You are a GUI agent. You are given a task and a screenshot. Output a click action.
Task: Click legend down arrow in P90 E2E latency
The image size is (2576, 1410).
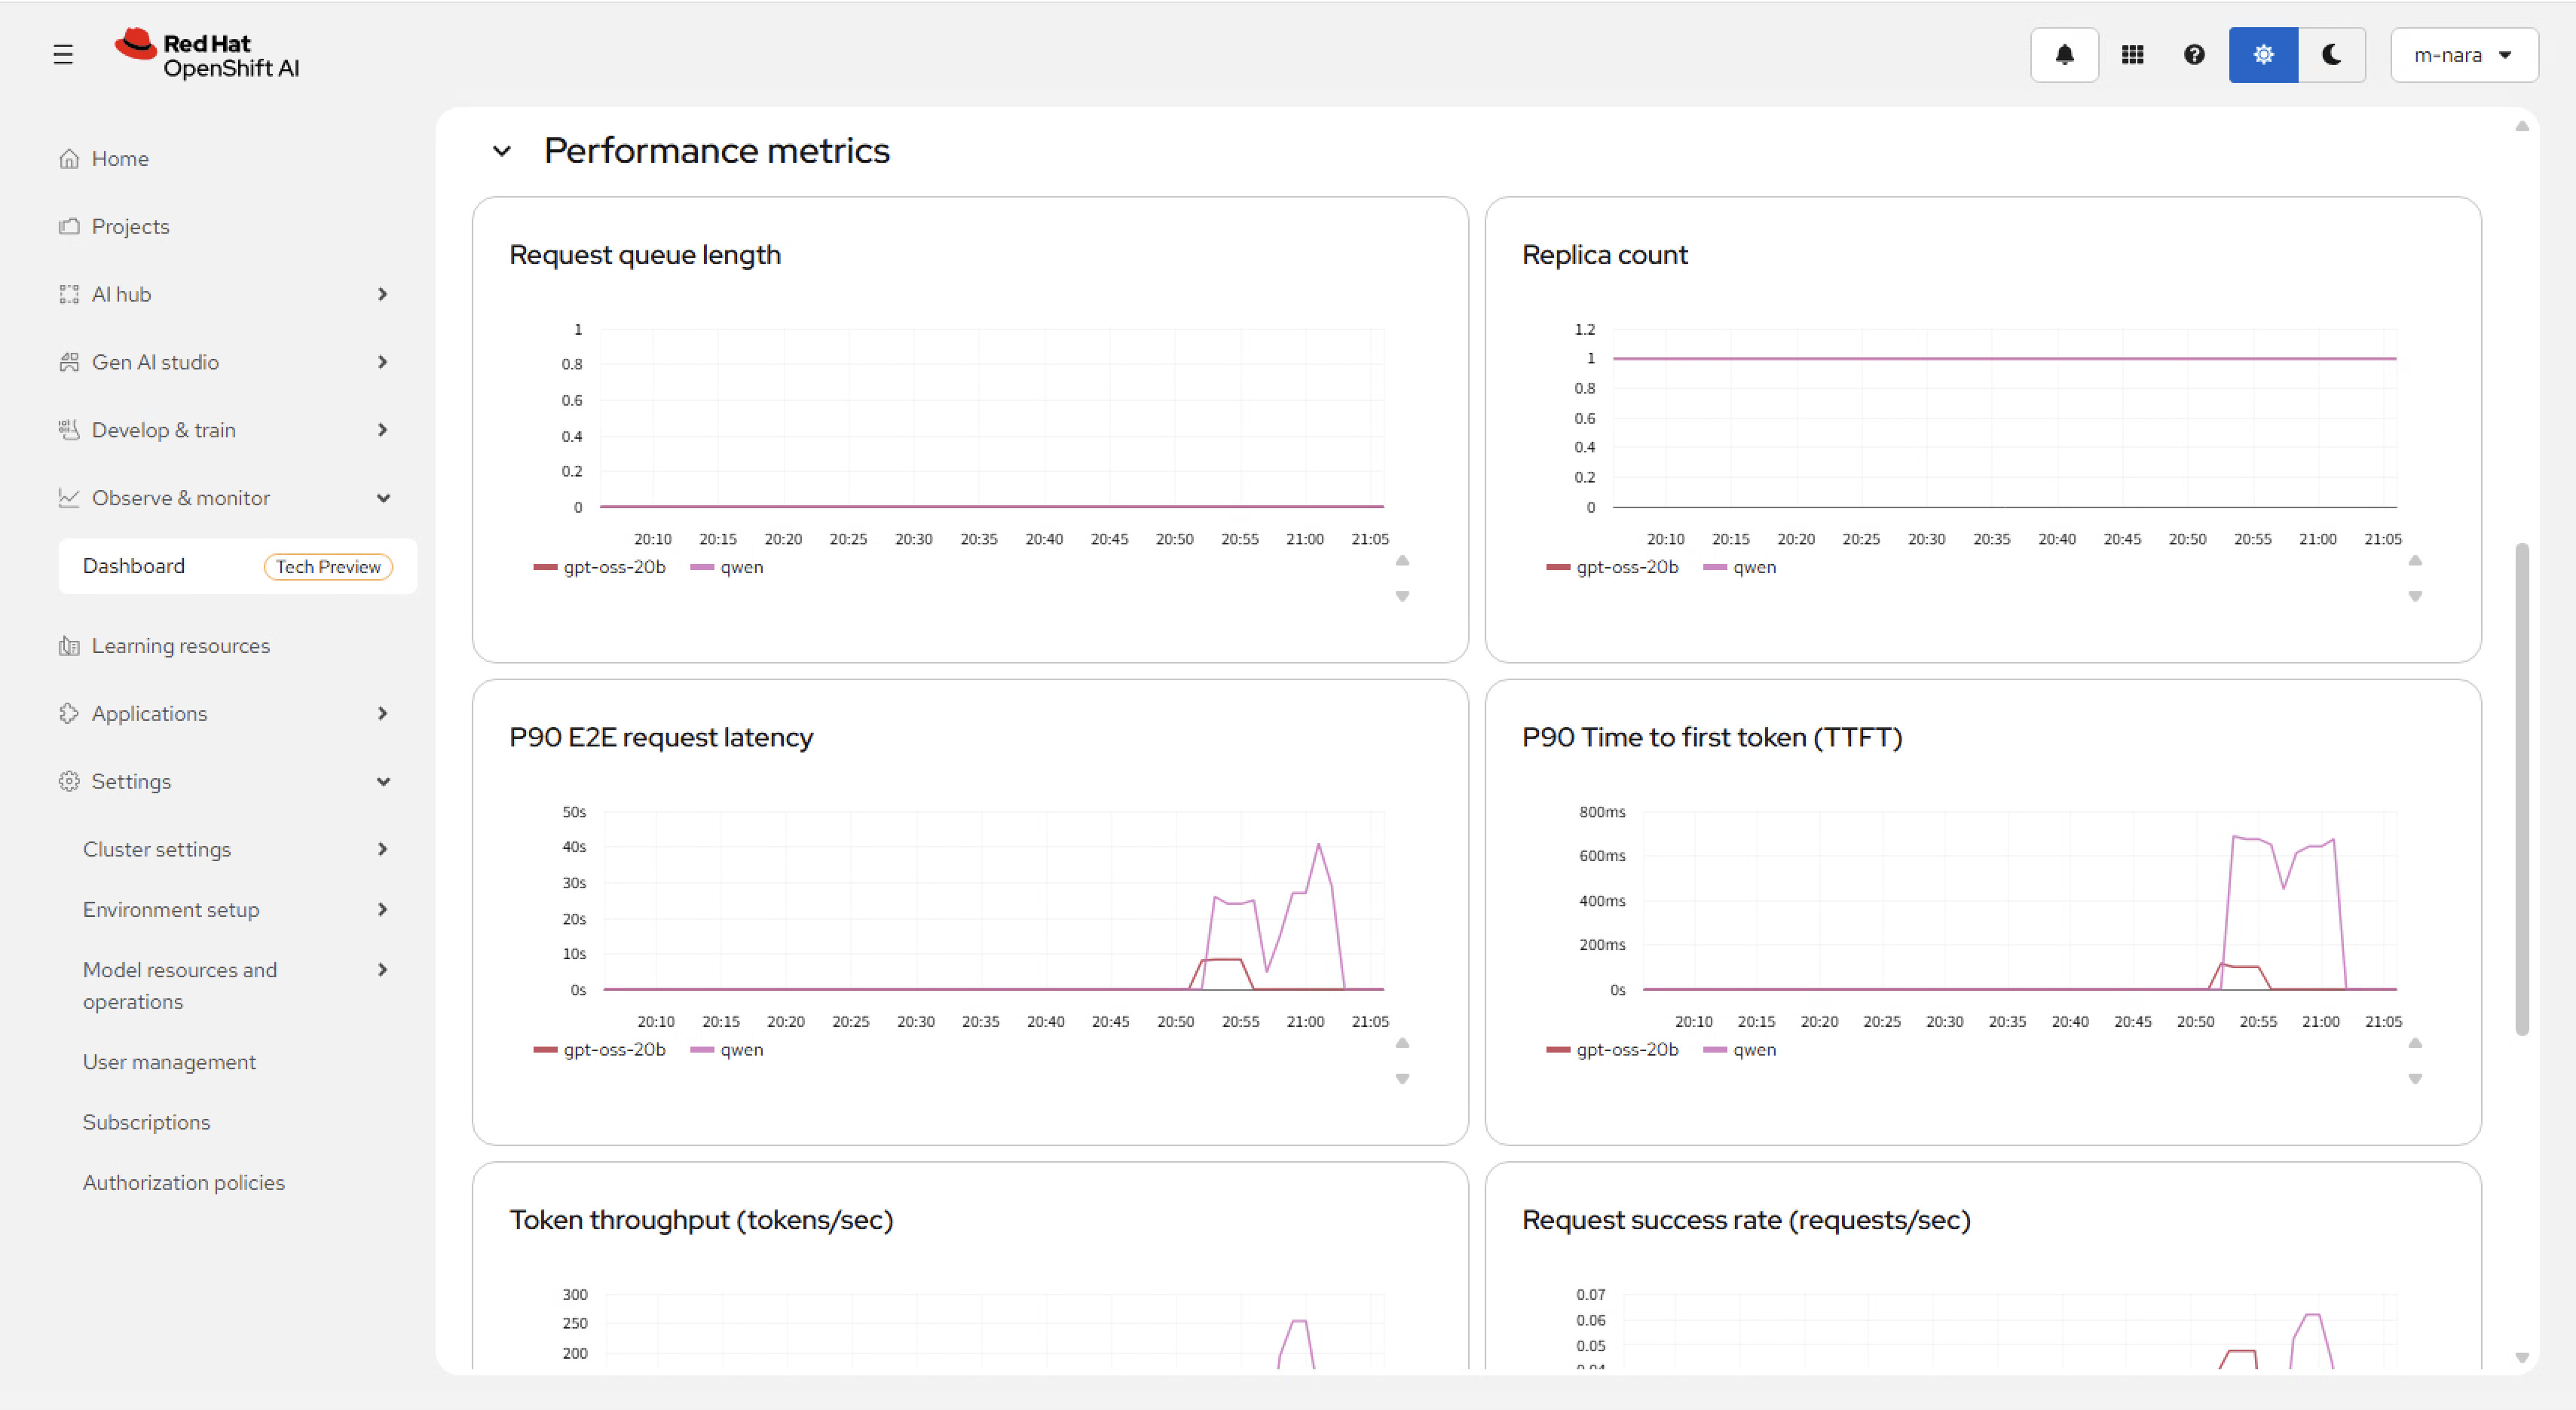tap(1402, 1079)
